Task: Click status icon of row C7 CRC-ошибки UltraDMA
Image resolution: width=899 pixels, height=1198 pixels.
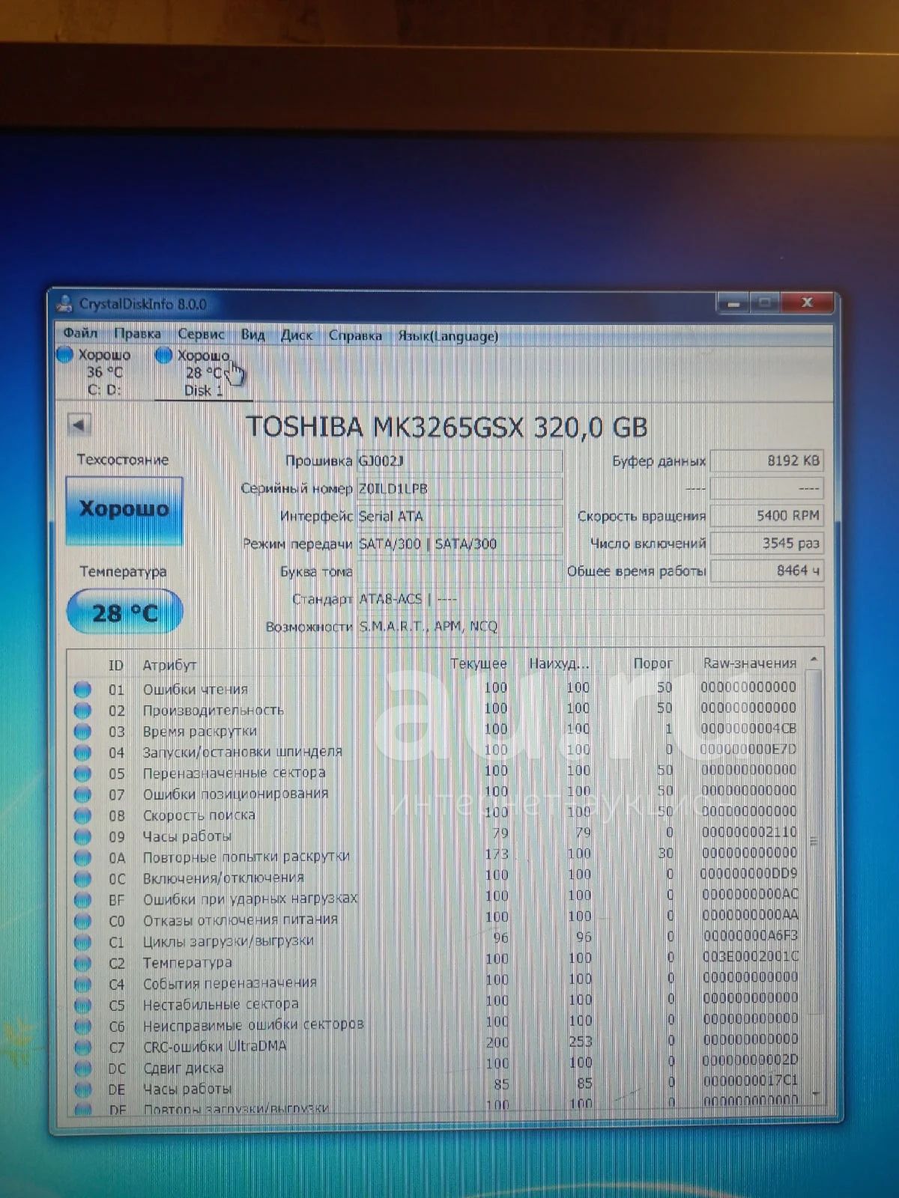Action: click(82, 1047)
